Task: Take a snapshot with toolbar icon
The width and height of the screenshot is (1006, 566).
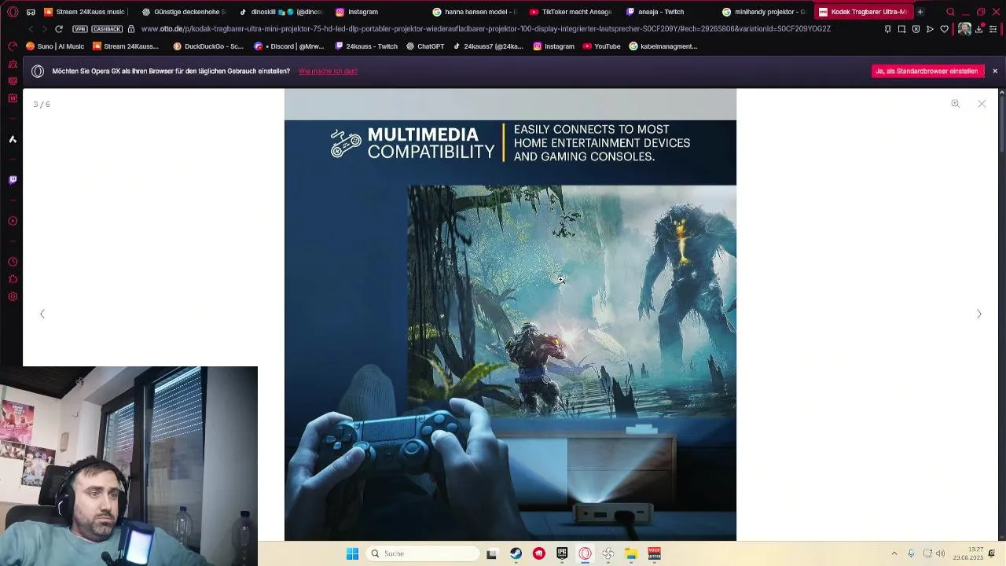Action: [901, 29]
